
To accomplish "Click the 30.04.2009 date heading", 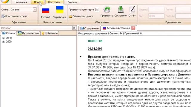I will (95, 48).
